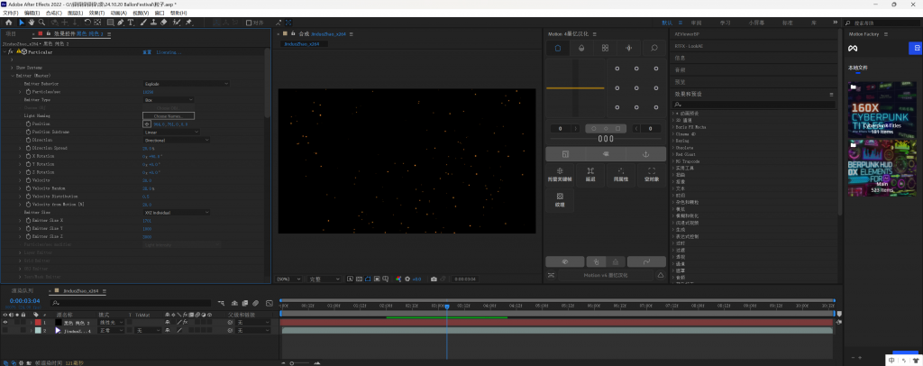Click the snapshot camera icon in viewer
The height and width of the screenshot is (366, 923).
pos(434,279)
